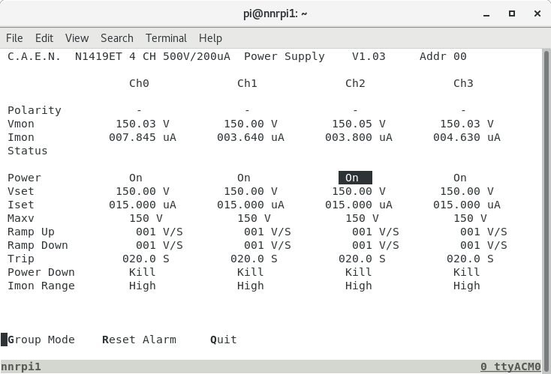
Task: Click the V1.03 firmware version text
Action: (369, 56)
